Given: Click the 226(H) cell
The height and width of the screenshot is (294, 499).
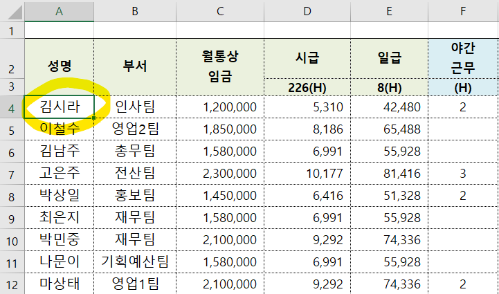Looking at the screenshot, I should pyautogui.click(x=307, y=87).
